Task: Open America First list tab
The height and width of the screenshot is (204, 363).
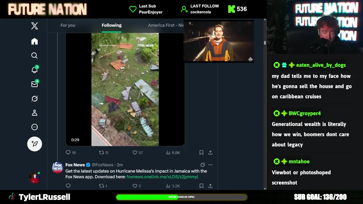Action: [x=166, y=25]
